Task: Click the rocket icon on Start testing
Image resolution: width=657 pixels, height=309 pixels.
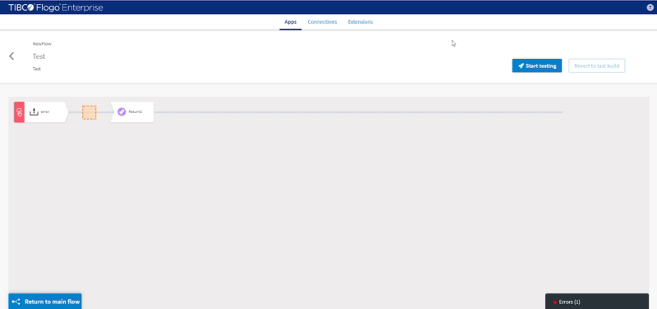Action: point(521,66)
